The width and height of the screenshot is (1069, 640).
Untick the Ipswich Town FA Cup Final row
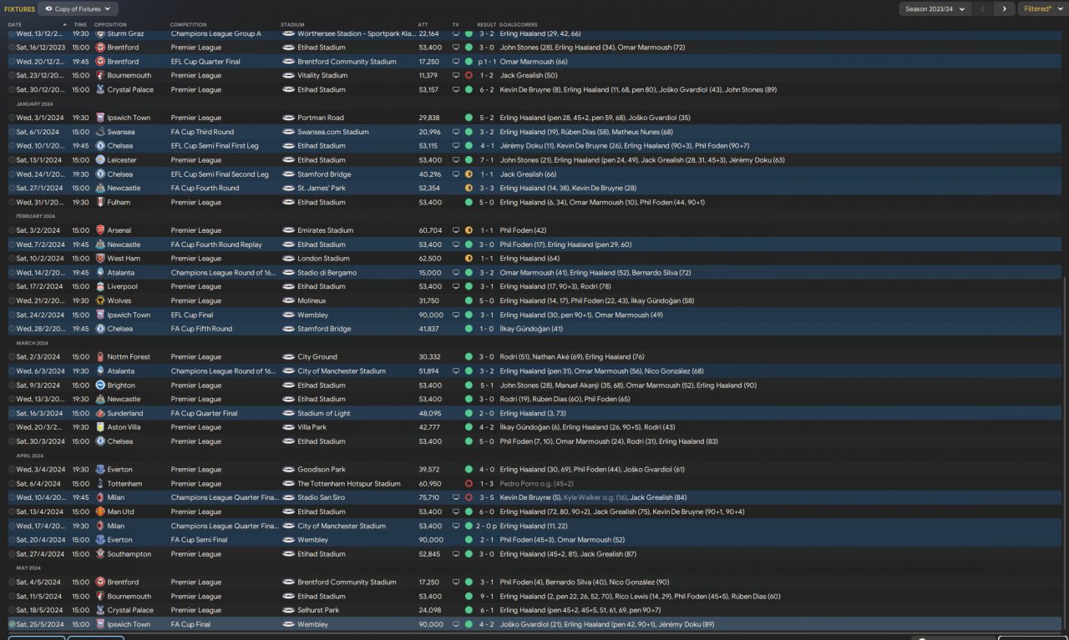click(x=12, y=624)
